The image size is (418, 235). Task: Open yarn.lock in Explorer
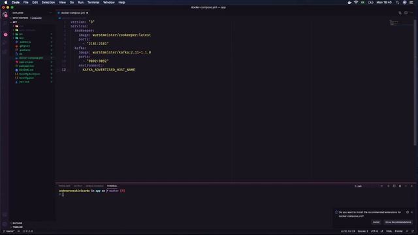24,82
